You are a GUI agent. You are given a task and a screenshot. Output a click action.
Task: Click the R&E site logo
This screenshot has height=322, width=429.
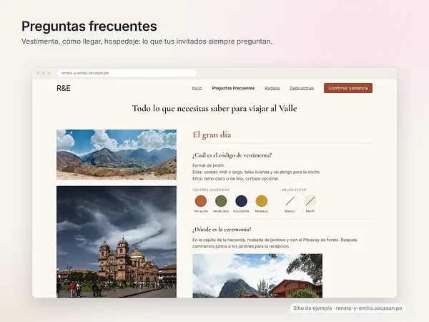pos(64,88)
